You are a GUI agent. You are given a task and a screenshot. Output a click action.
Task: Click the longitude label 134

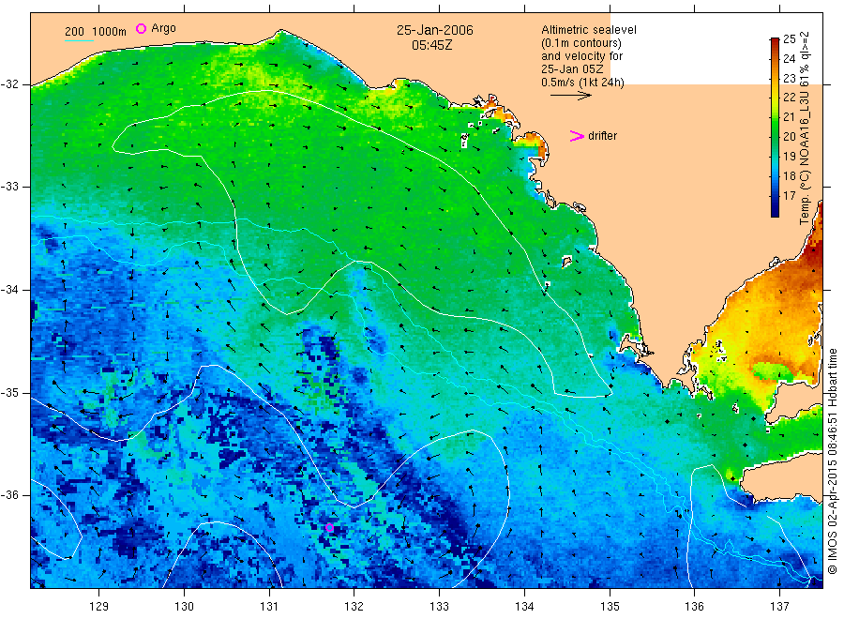tap(524, 606)
